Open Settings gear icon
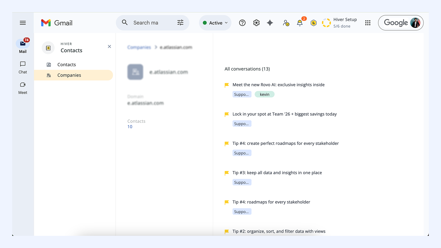441x248 pixels. click(x=256, y=23)
